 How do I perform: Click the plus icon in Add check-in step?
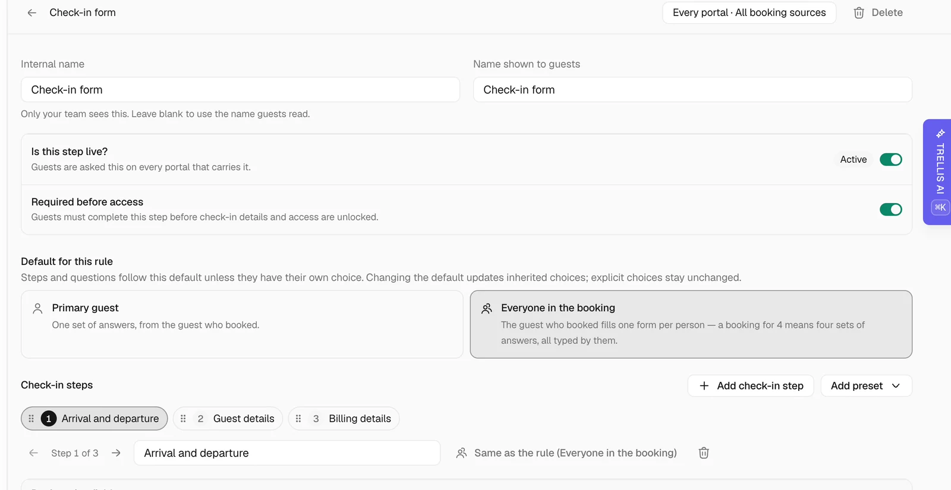[x=704, y=386]
